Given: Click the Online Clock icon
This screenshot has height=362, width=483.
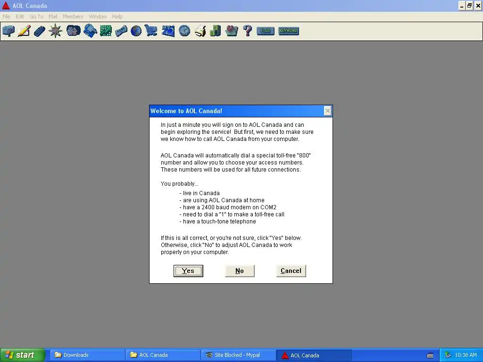Looking at the screenshot, I should point(184,31).
